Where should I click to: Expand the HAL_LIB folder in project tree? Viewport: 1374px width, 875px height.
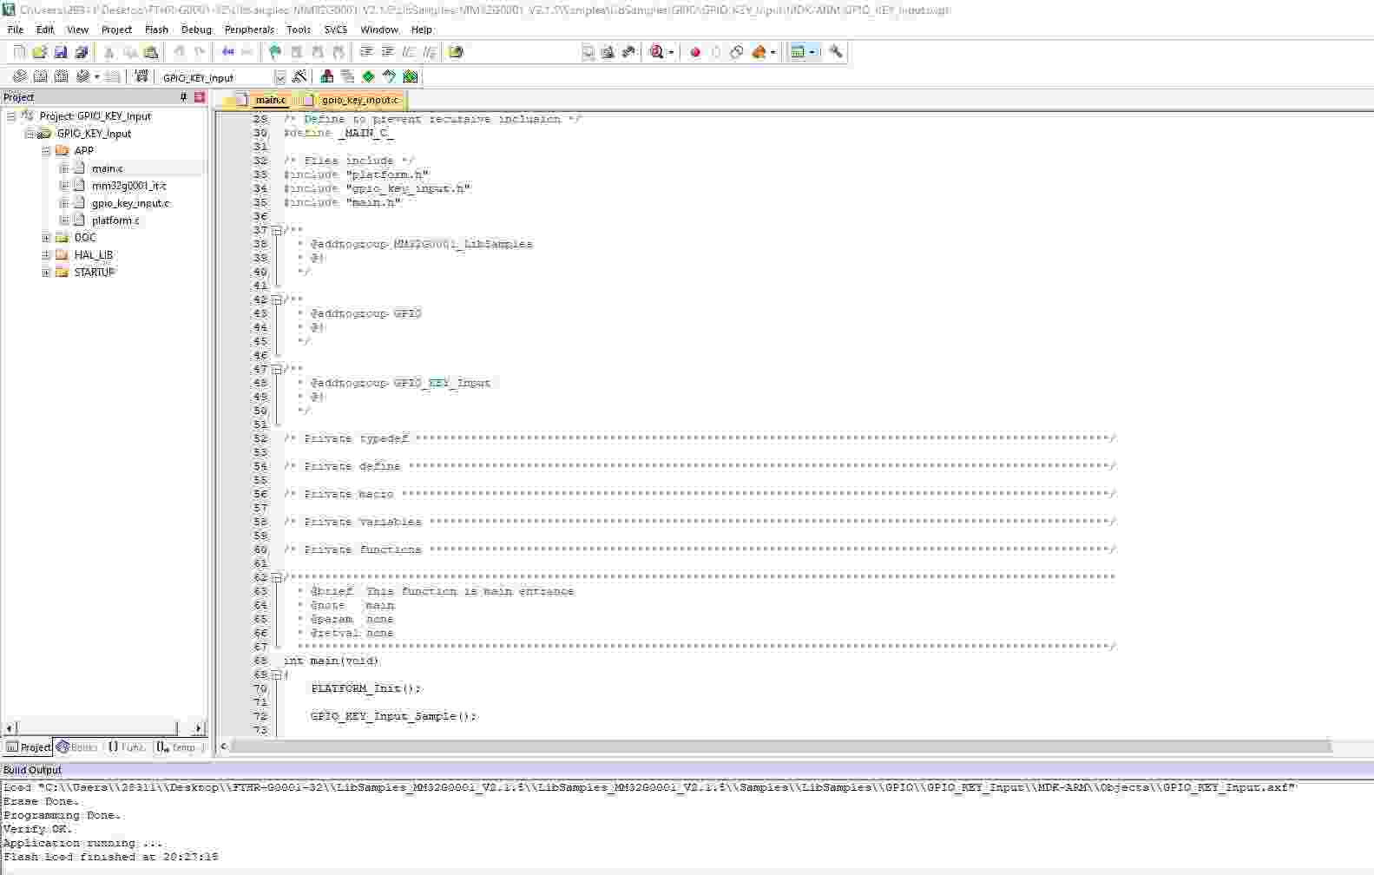46,255
